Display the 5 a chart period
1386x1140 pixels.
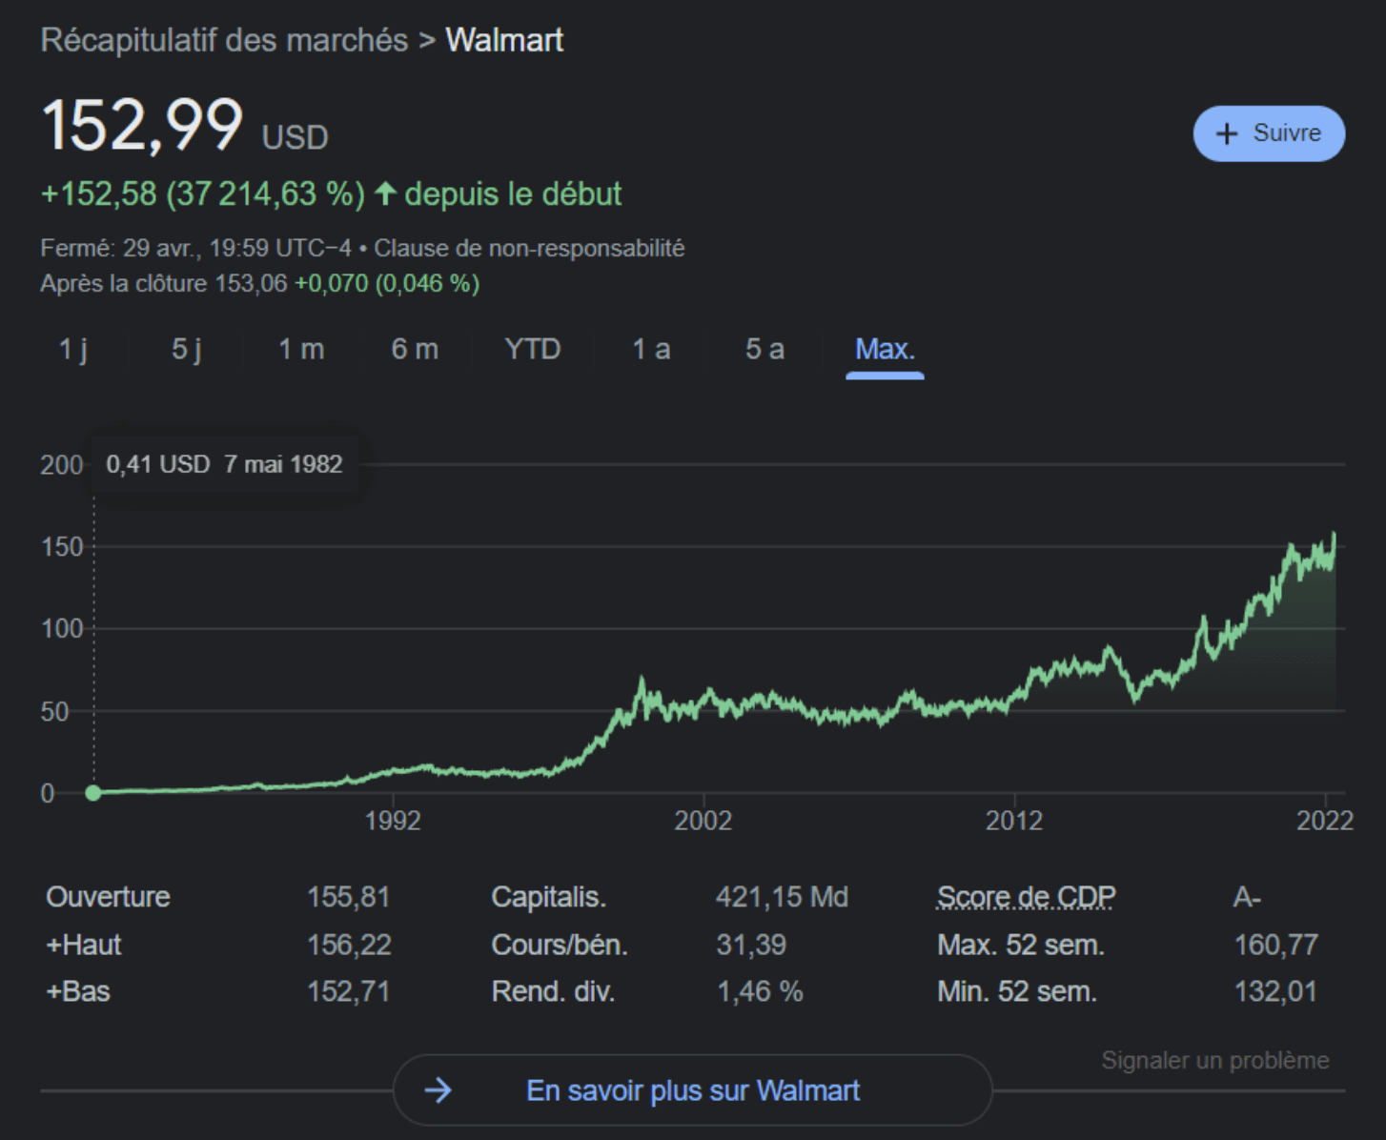(x=764, y=349)
